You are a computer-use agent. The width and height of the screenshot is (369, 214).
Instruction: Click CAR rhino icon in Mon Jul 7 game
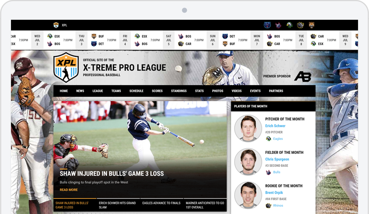coord(270,44)
